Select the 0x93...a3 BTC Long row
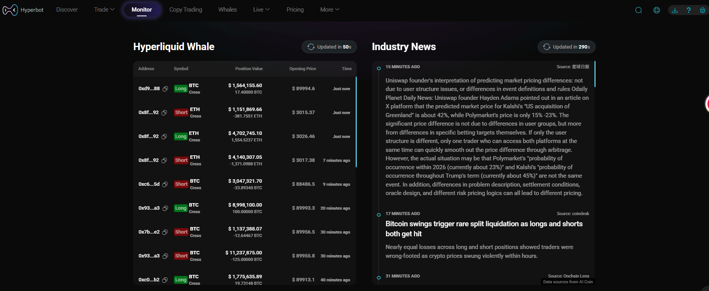The height and width of the screenshot is (291, 709). [244, 208]
